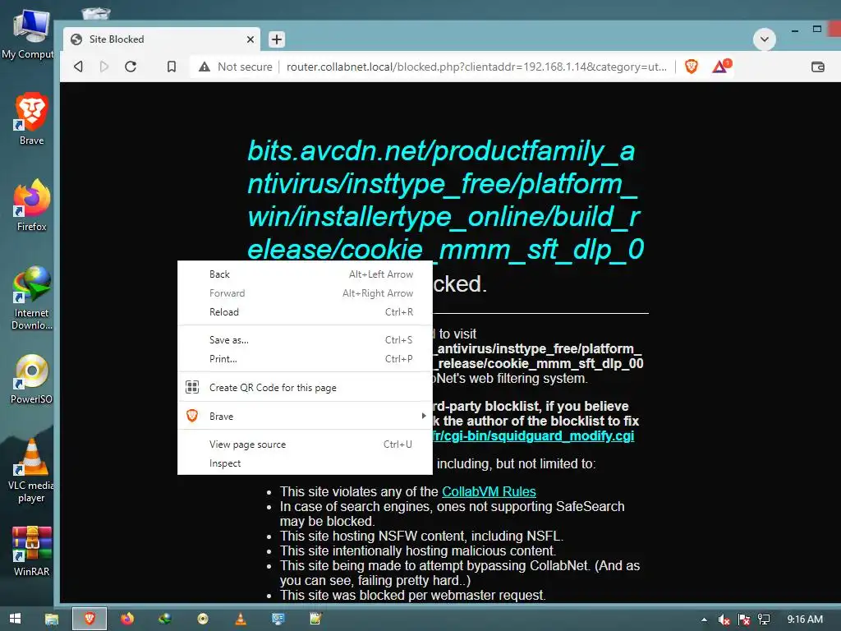Open the monitor-icon app on taskbar
Screen dimensions: 841x631
pyautogui.click(x=278, y=619)
